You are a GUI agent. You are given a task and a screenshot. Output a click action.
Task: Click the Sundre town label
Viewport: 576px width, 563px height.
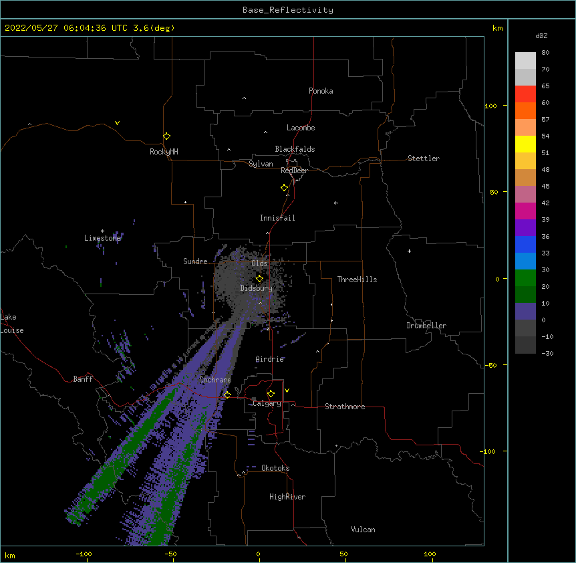(x=195, y=261)
